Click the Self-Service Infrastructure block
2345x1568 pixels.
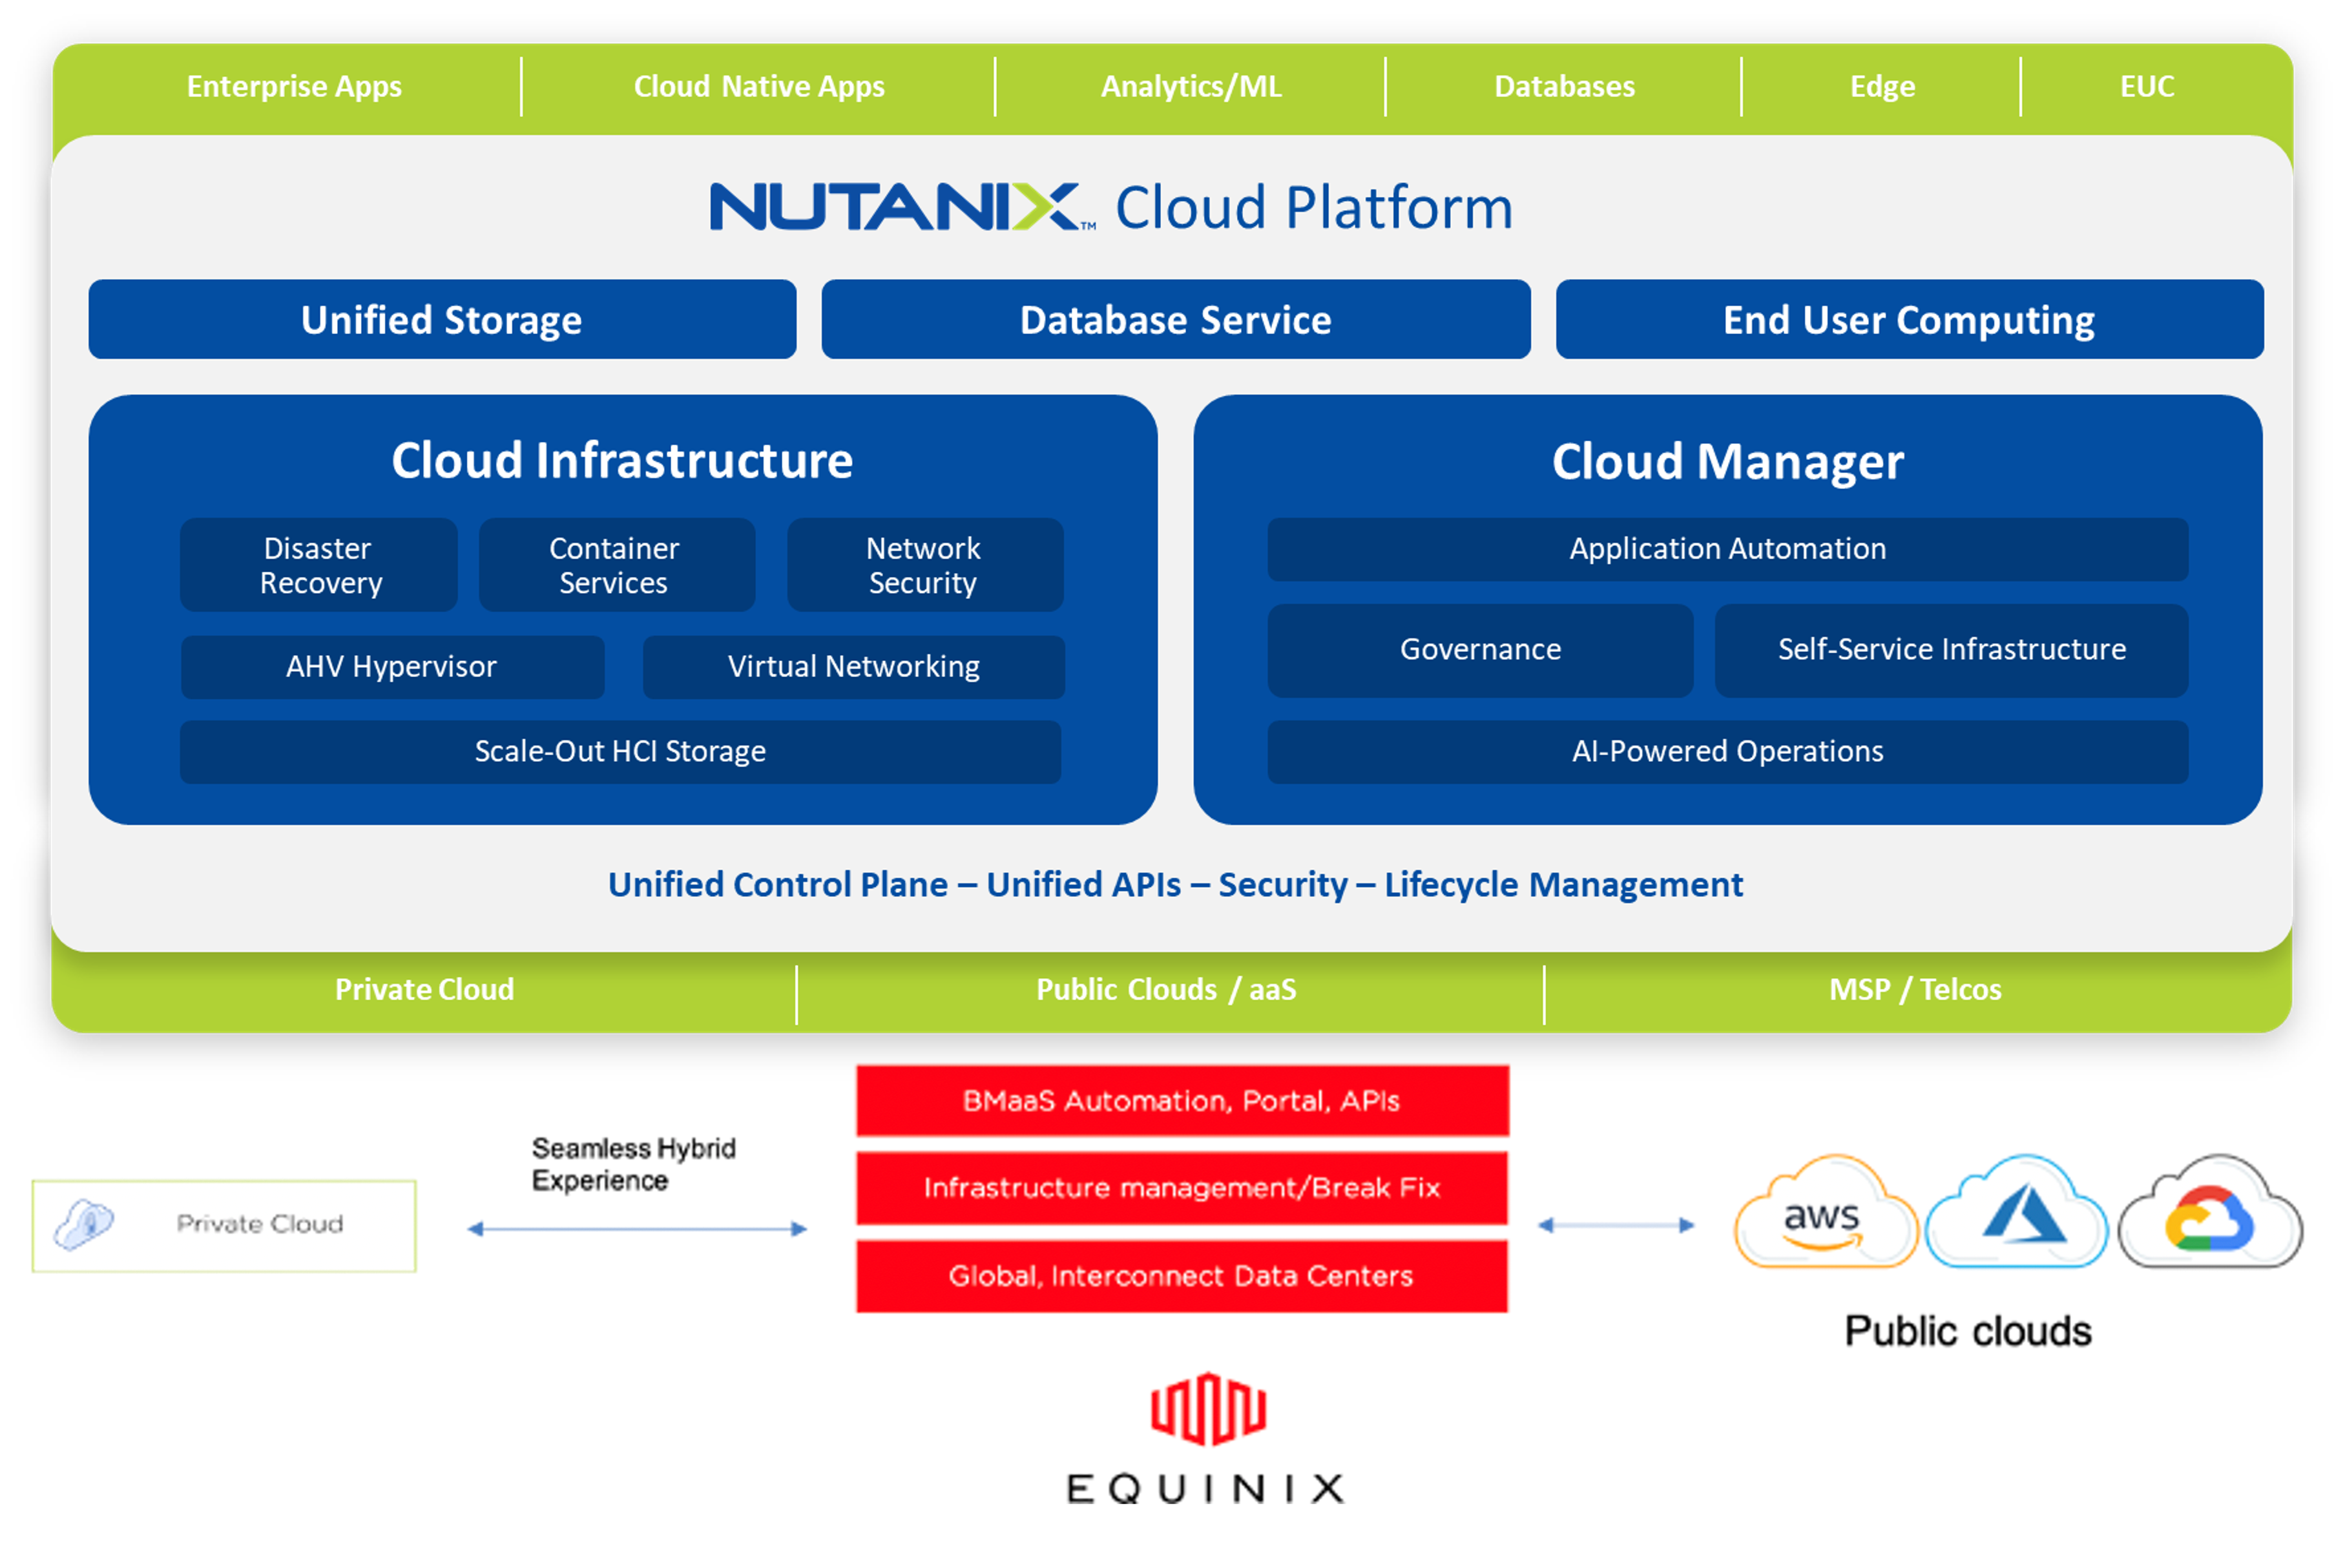tap(1951, 650)
